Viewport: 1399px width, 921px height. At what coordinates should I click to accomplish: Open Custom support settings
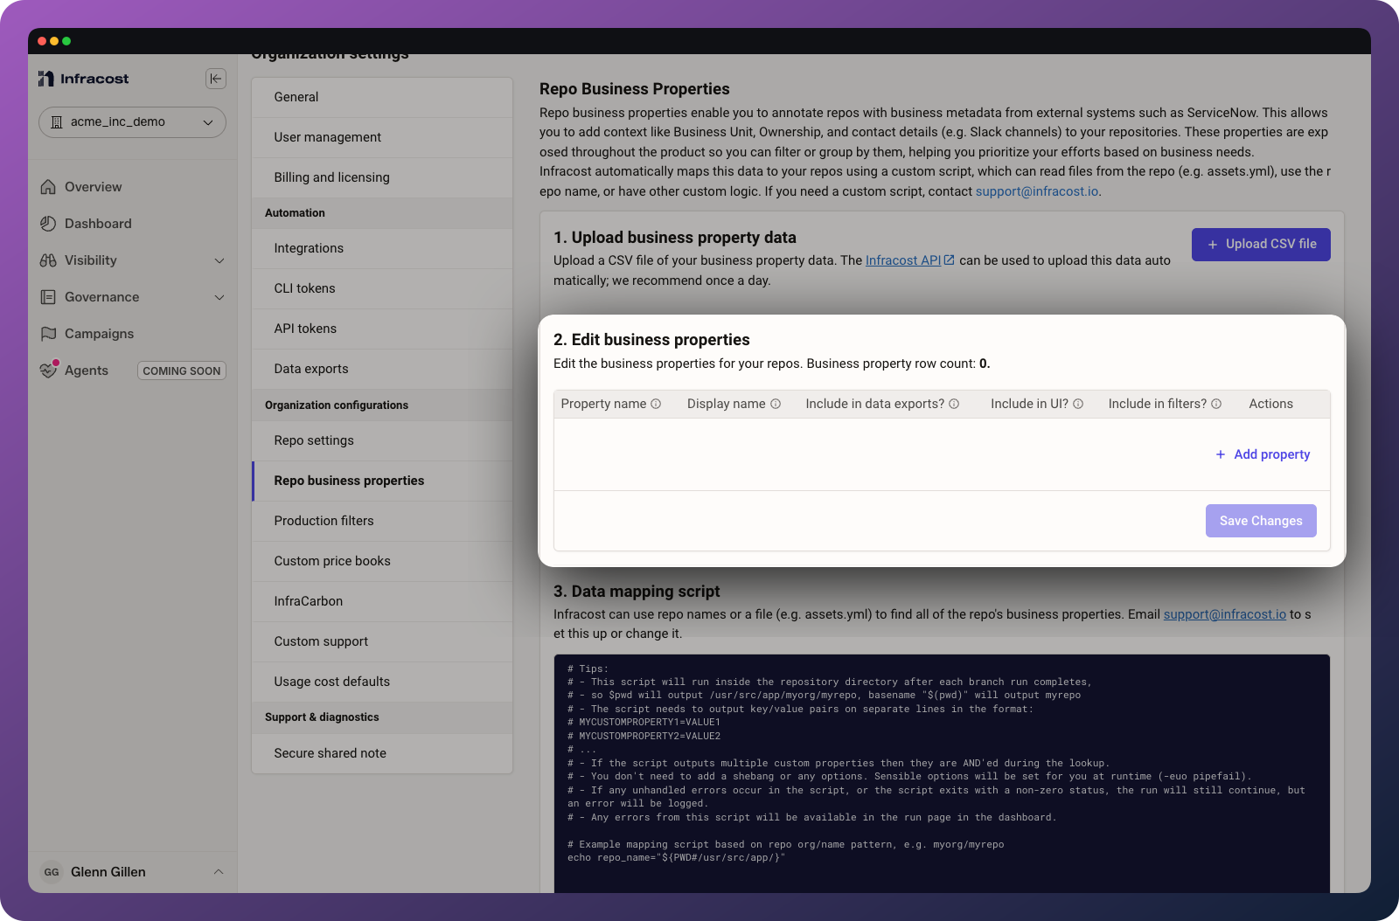coord(382,641)
